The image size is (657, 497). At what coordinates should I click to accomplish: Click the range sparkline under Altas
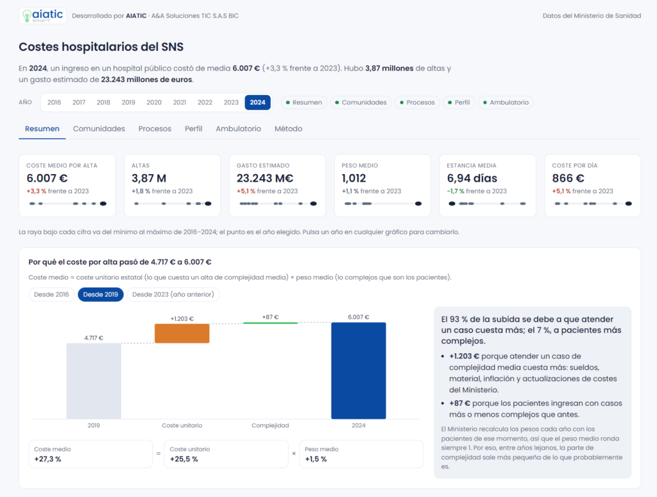pyautogui.click(x=172, y=204)
